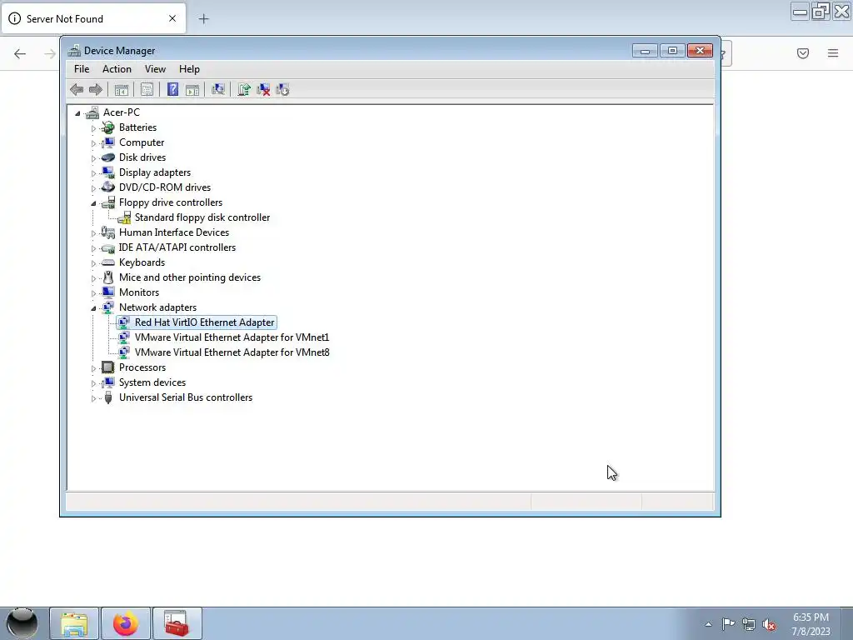
Task: Expand the System devices node
Action: click(x=93, y=383)
